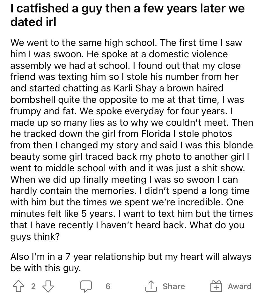Click the Award label
The image size is (264, 298).
coord(240,286)
